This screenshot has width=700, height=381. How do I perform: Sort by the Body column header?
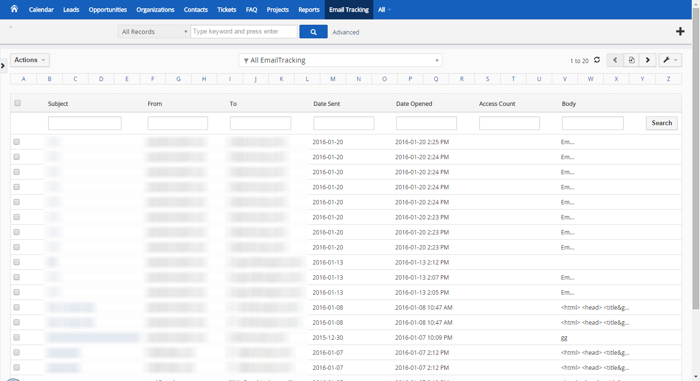pos(569,104)
